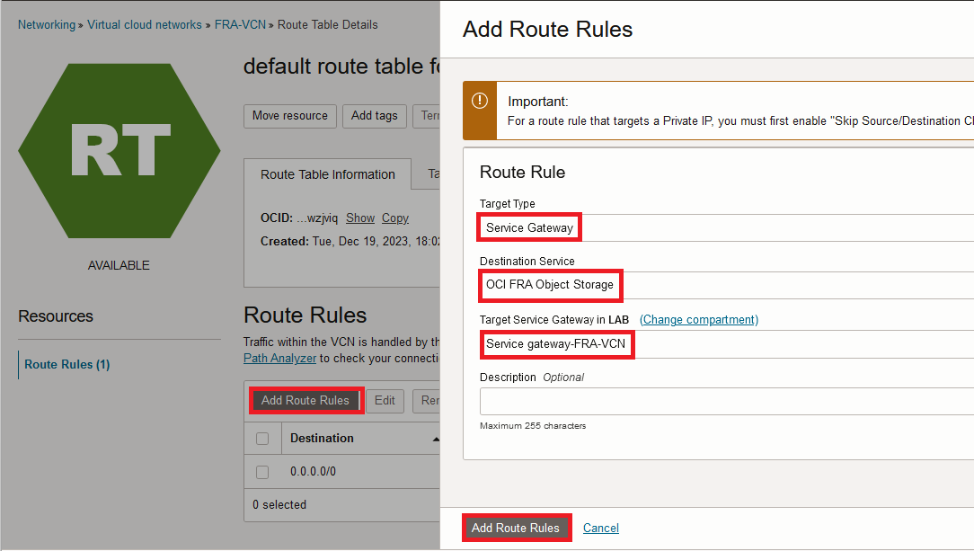This screenshot has height=551, width=974.
Task: Select the 0.0.0.0/0 route rule checkbox
Action: pyautogui.click(x=262, y=472)
